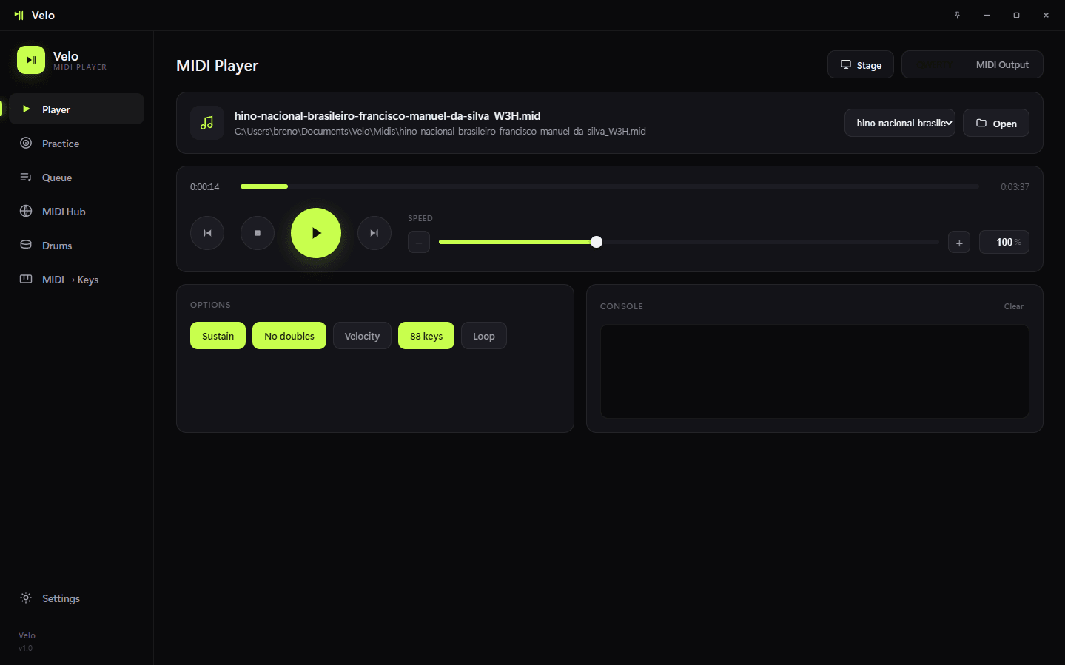Pin the window with the pin icon

[957, 15]
